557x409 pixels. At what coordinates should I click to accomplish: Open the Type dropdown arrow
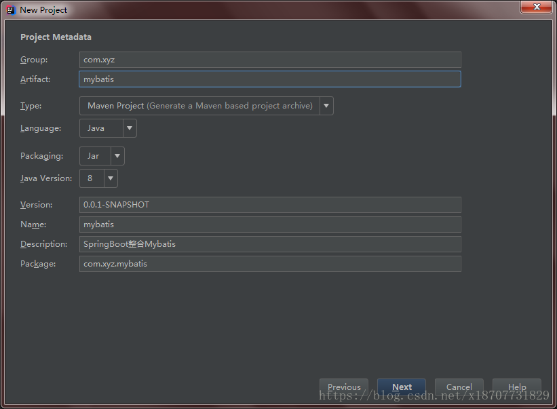tap(326, 106)
